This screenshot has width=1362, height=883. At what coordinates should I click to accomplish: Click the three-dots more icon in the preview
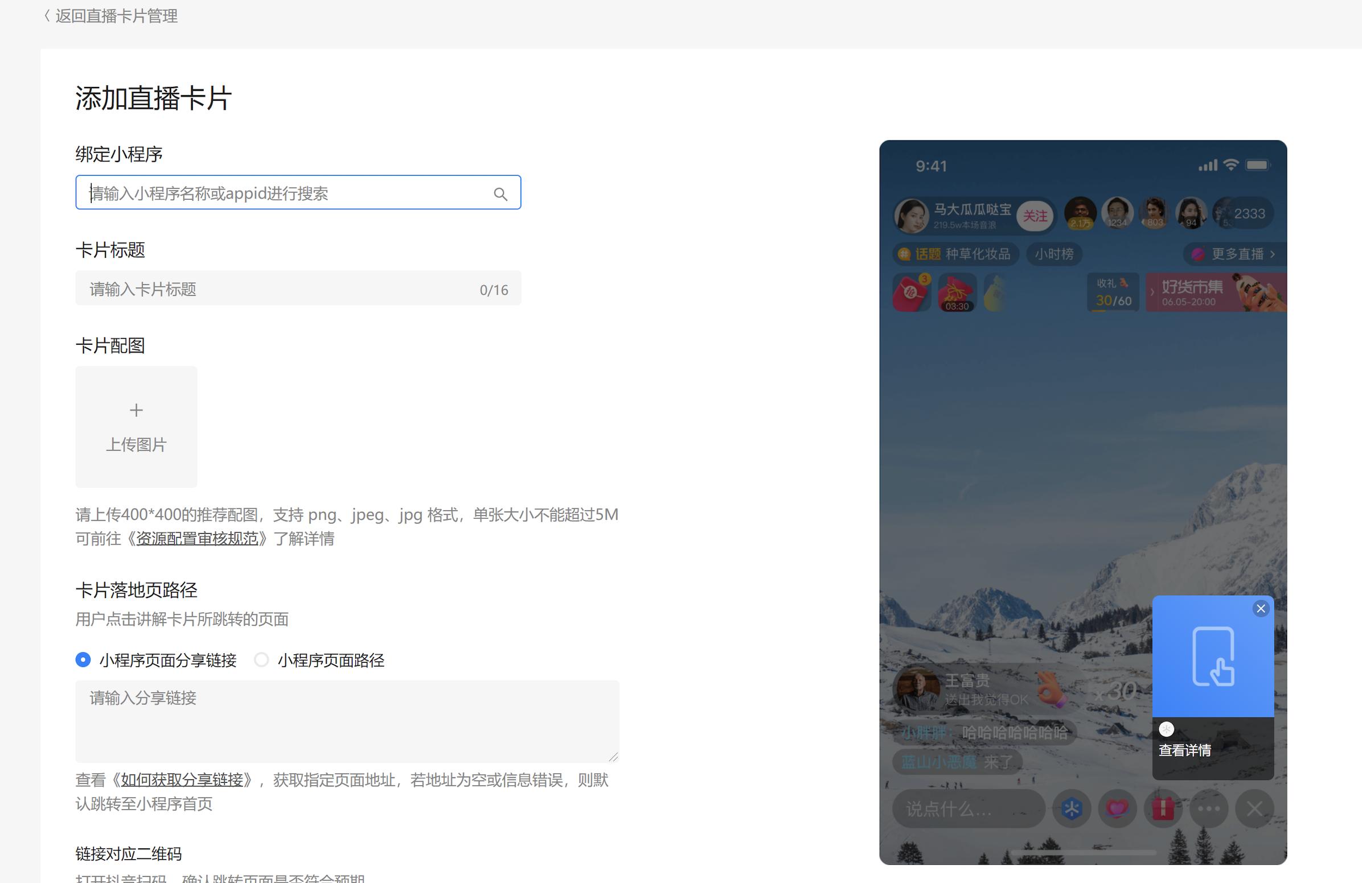click(1209, 808)
